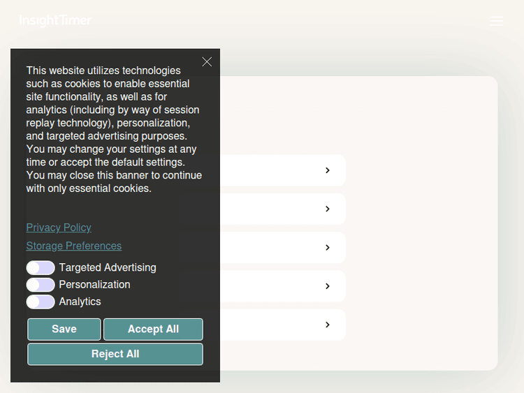Close the cookie banner with the X

[207, 62]
